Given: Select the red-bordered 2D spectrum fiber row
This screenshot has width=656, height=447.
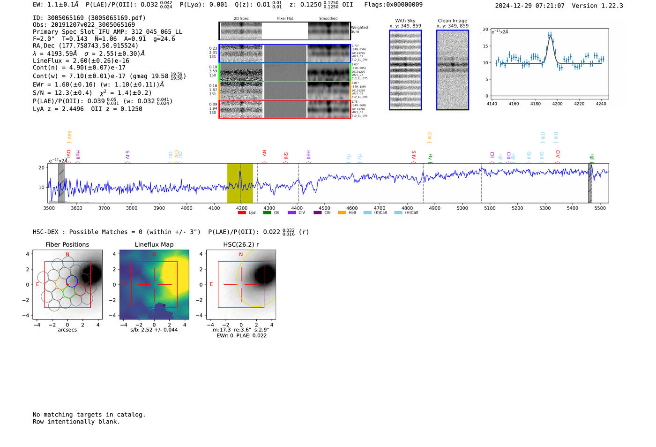Looking at the screenshot, I should point(285,109).
